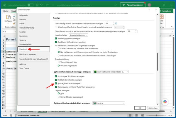The image size is (176, 118).
Task: Open the Datei tab
Action: pos(6,11)
